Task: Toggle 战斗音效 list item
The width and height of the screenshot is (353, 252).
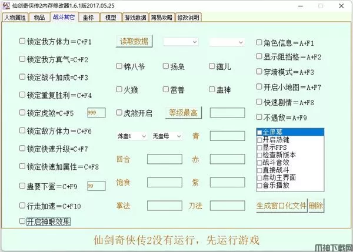Action: click(259, 163)
